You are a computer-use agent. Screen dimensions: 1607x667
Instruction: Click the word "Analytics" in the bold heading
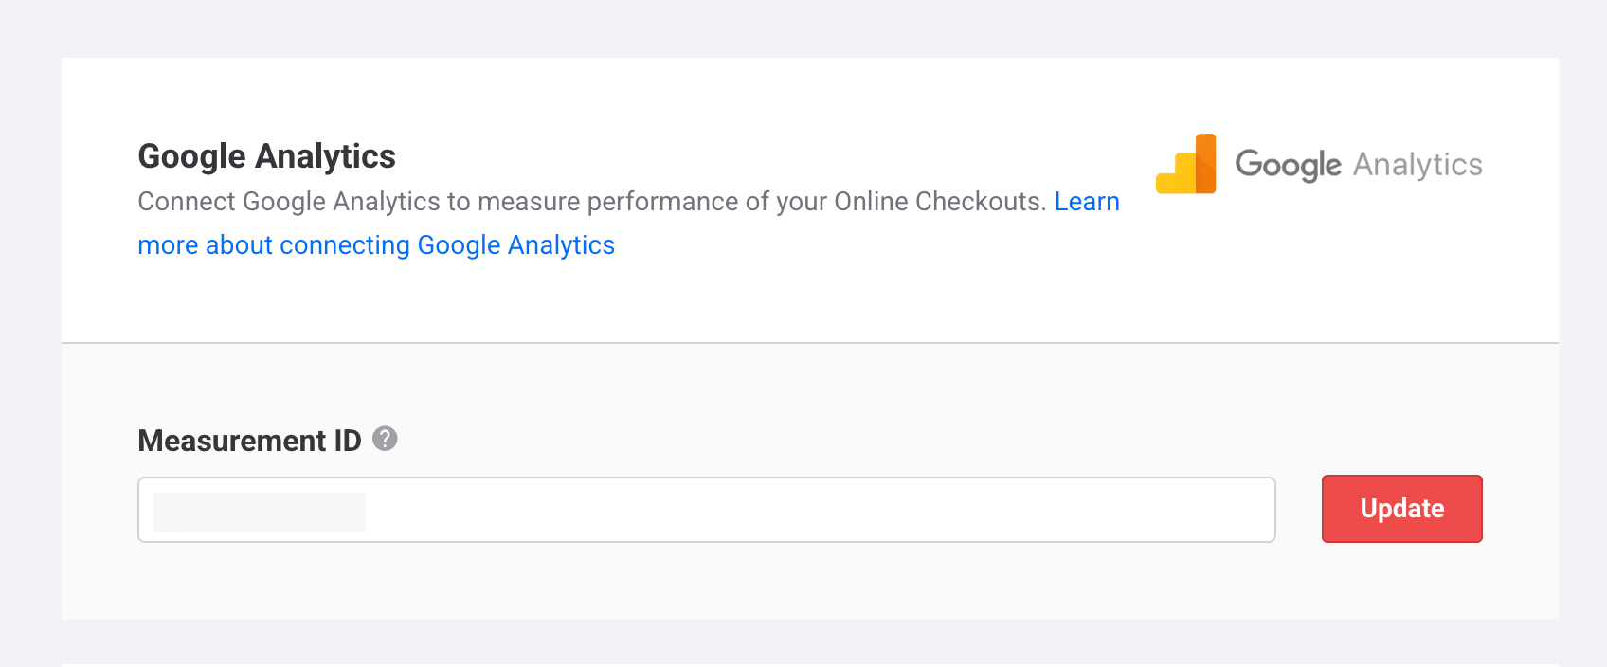(x=325, y=156)
